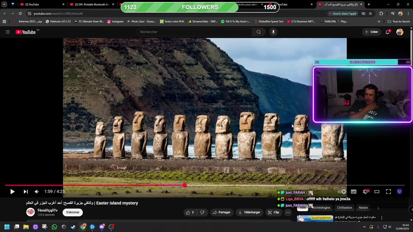Open the Tous les favoris folder
This screenshot has height=232, width=413.
pos(399,22)
